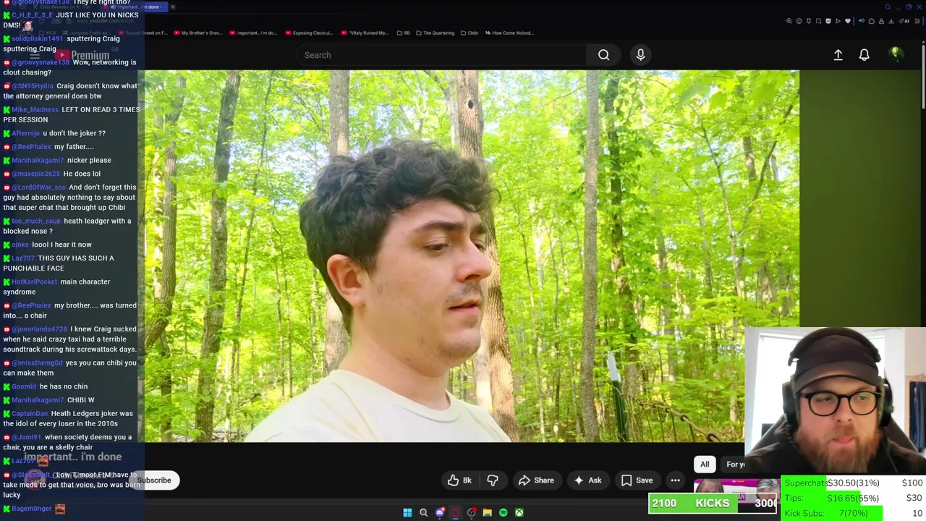Open the extensions cube icon

872,21
